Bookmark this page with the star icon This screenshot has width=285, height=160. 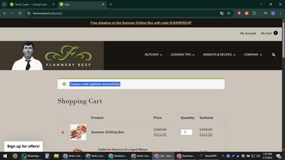click(228, 13)
